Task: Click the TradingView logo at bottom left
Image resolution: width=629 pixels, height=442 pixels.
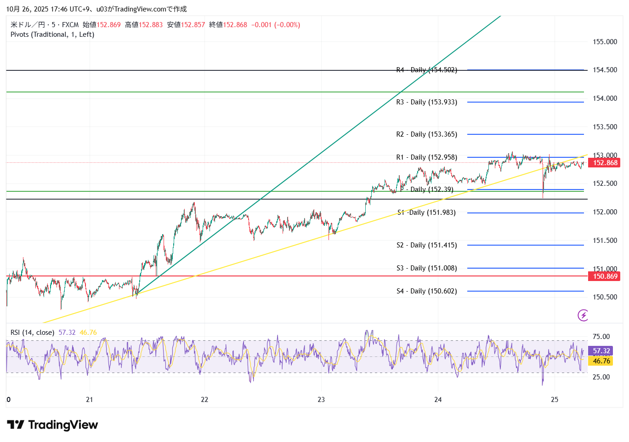Action: (x=52, y=425)
